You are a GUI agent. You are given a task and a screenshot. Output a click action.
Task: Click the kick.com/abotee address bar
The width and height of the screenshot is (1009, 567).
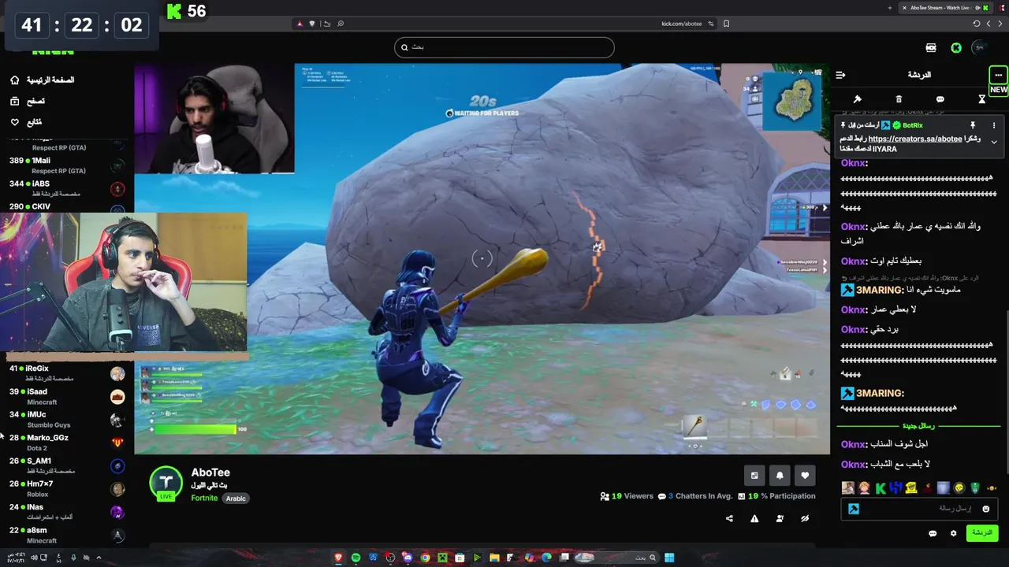(x=682, y=24)
